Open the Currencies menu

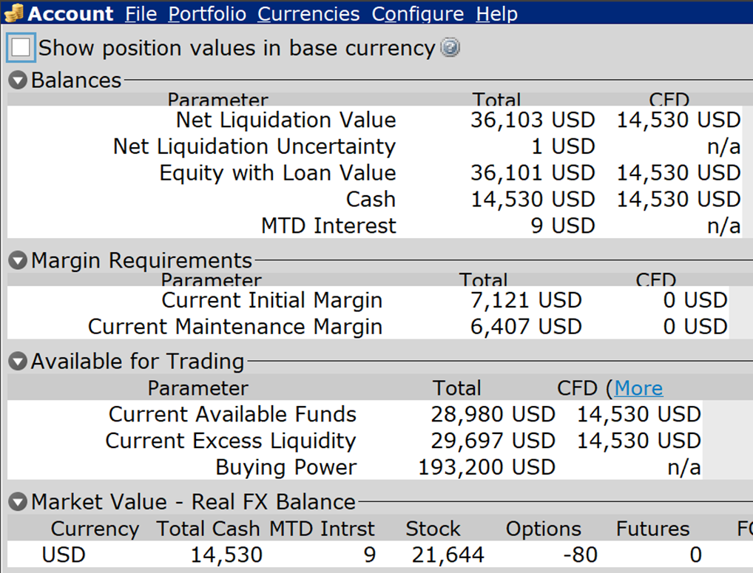click(x=308, y=14)
